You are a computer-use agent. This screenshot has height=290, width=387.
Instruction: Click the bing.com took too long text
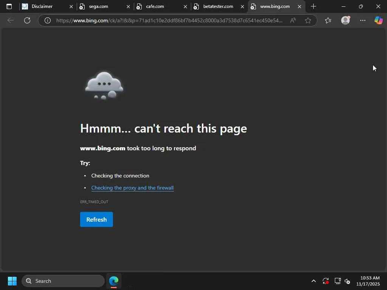click(138, 148)
